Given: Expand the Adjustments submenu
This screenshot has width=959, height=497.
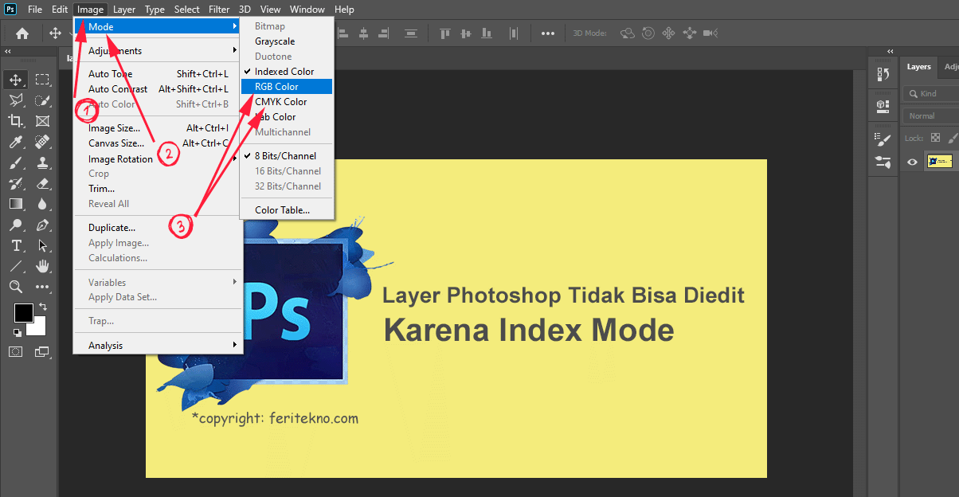Looking at the screenshot, I should 158,51.
